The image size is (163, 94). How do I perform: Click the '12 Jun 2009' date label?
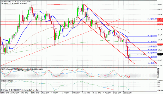point(35,93)
